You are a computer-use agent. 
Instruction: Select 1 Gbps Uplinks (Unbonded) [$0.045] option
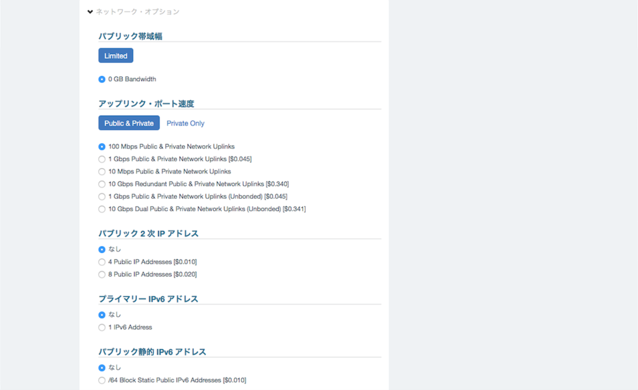point(102,197)
